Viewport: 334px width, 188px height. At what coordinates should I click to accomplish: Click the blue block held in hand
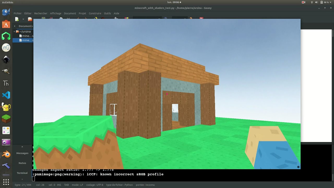(x=277, y=155)
